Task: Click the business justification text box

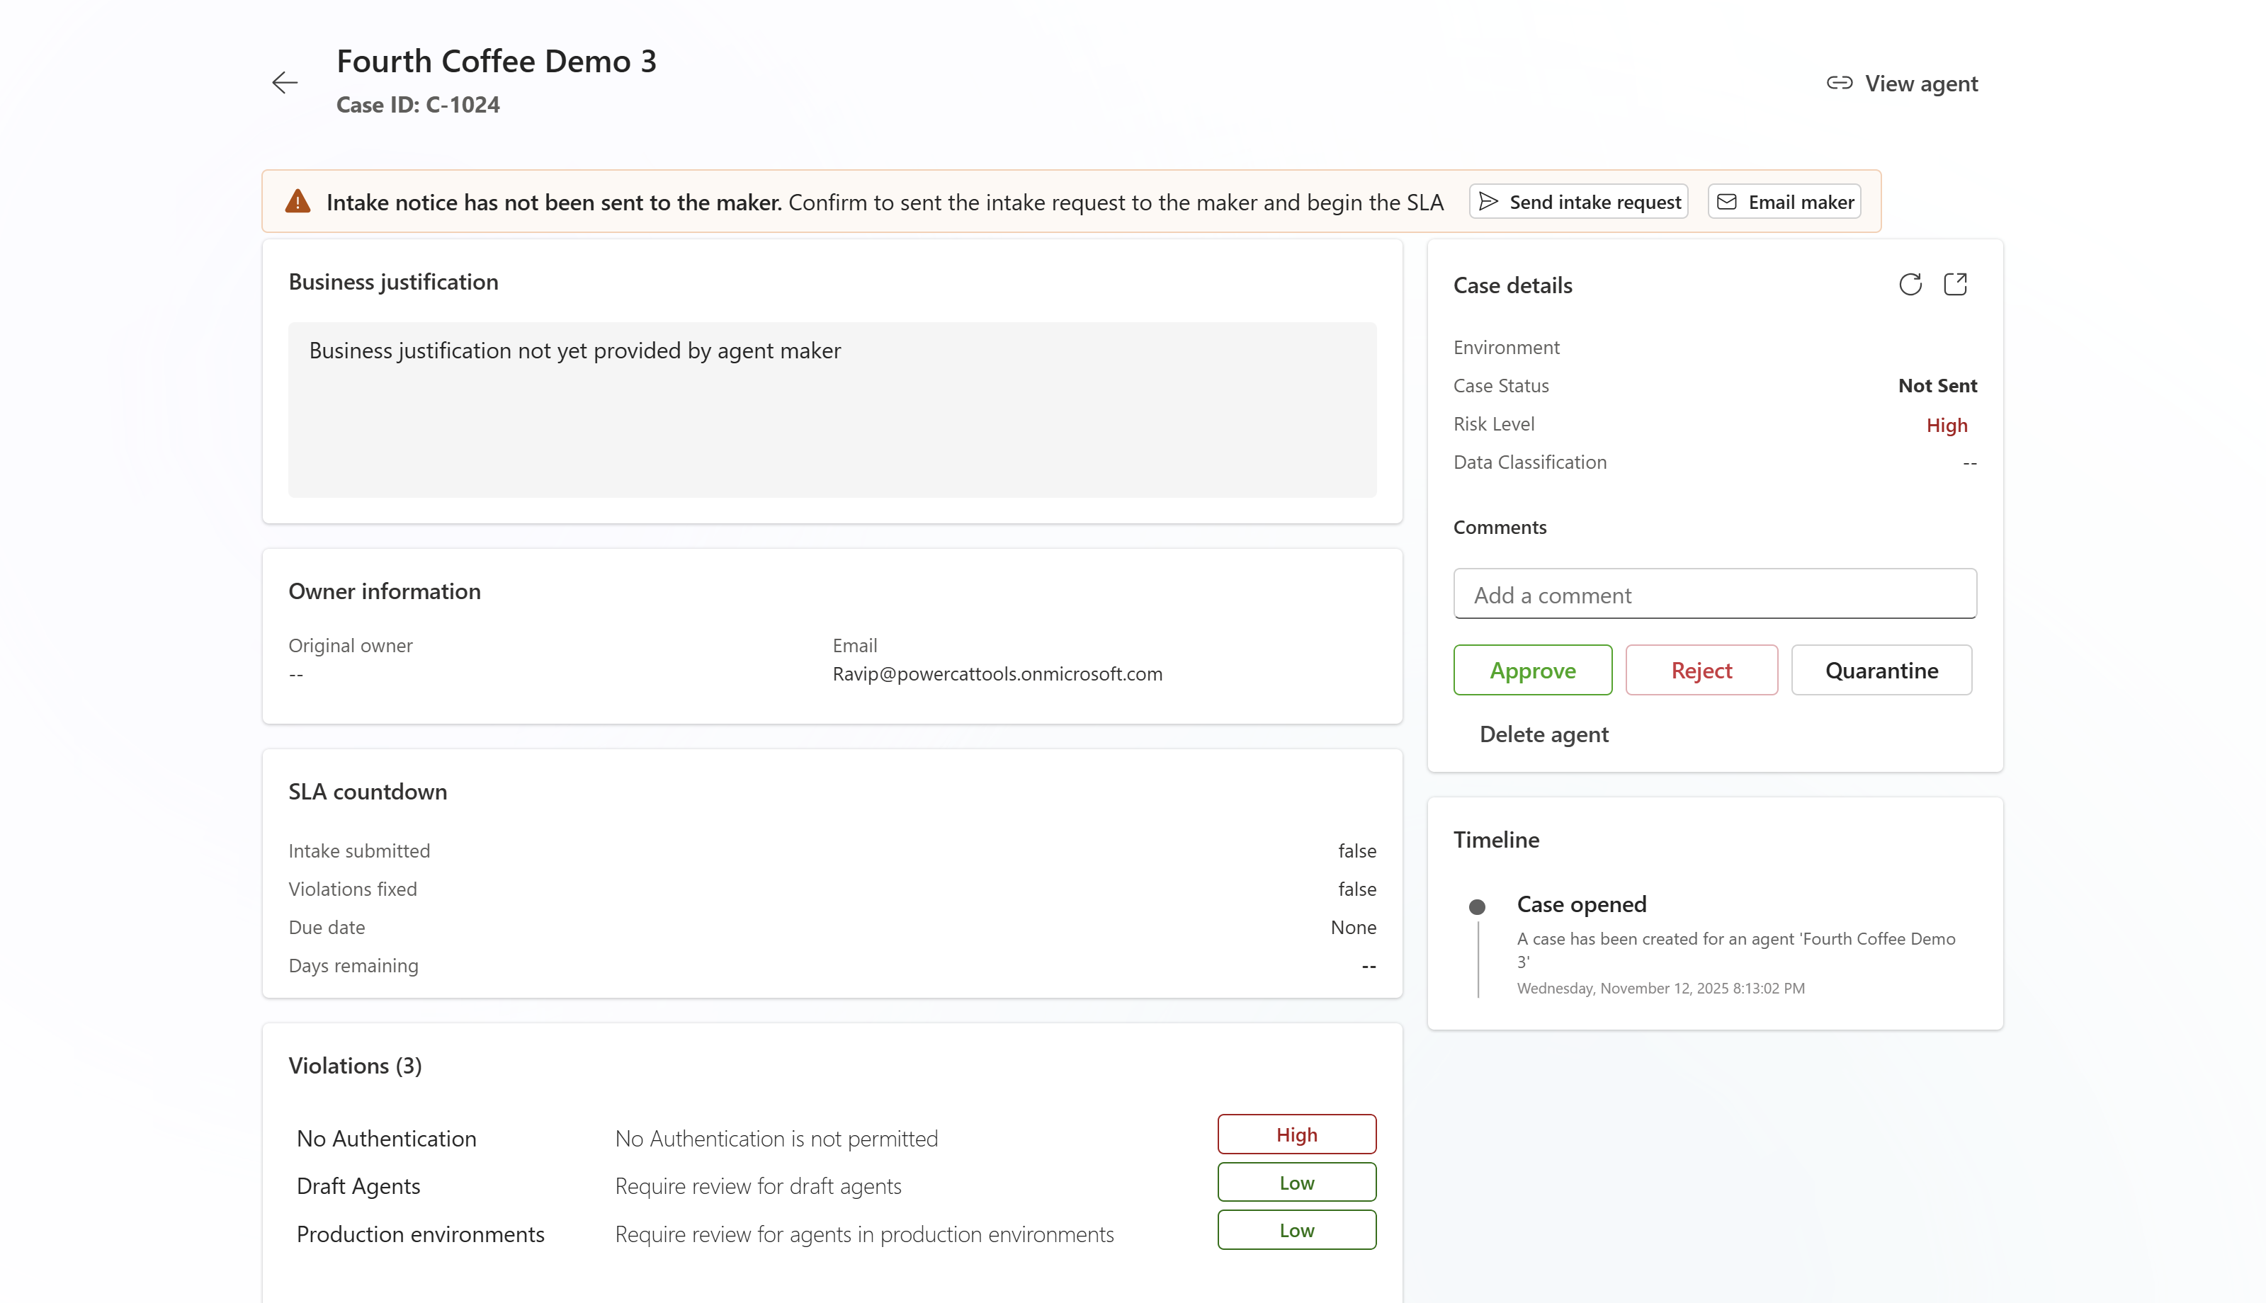Action: pos(832,410)
